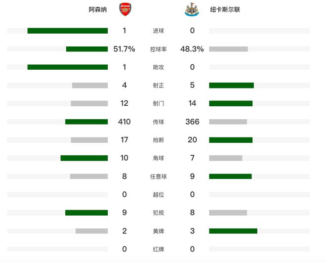This screenshot has width=326, height=262.
Task: Click the 进球 stat label
Action: tap(159, 31)
